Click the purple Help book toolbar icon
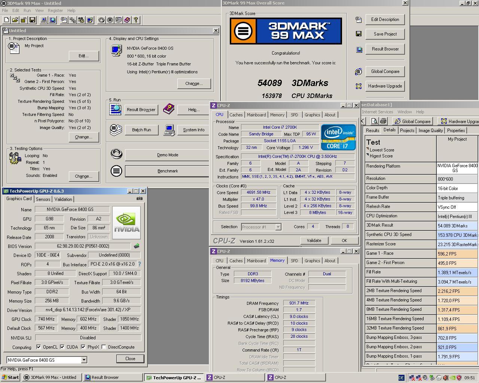The height and width of the screenshot is (383, 479). [x=127, y=20]
